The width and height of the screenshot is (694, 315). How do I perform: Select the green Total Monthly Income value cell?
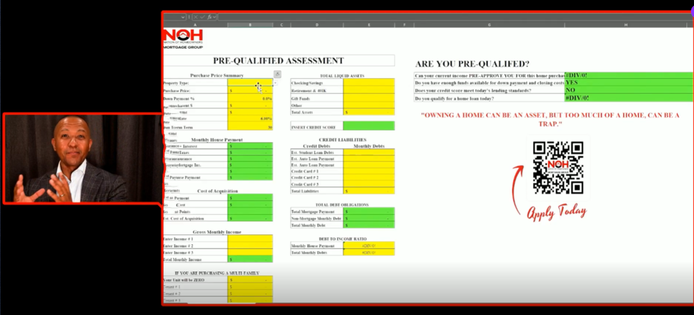[250, 259]
